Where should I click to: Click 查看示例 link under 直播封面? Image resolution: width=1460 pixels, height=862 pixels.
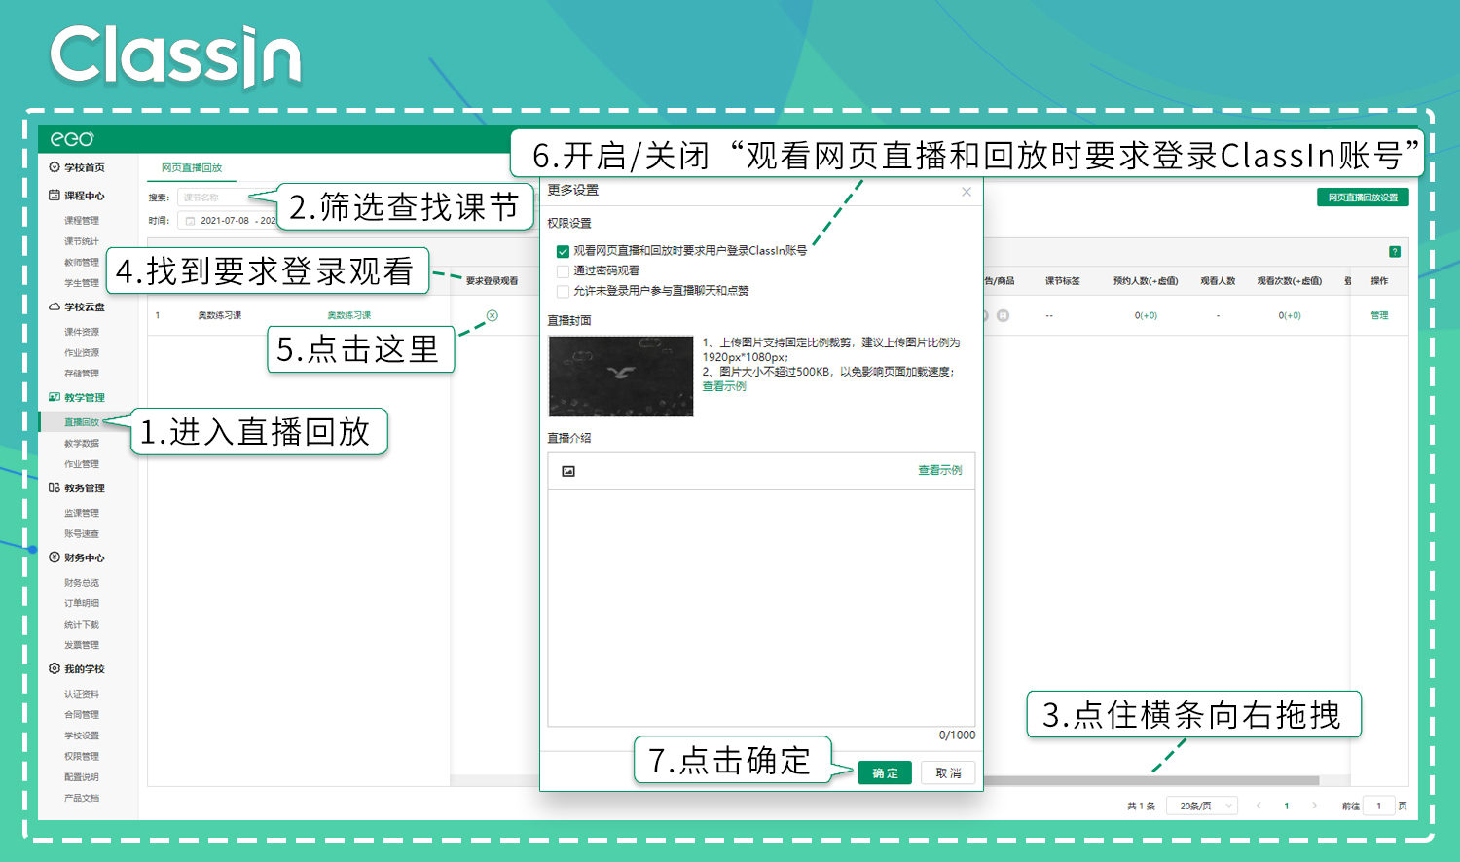pos(724,386)
